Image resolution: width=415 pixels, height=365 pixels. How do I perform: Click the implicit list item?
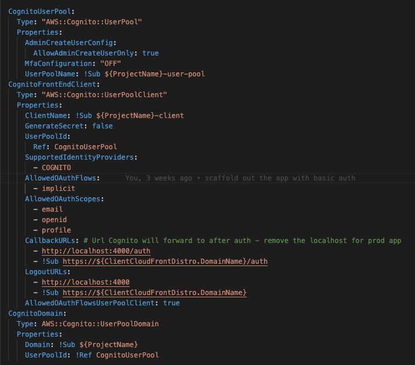(x=58, y=189)
